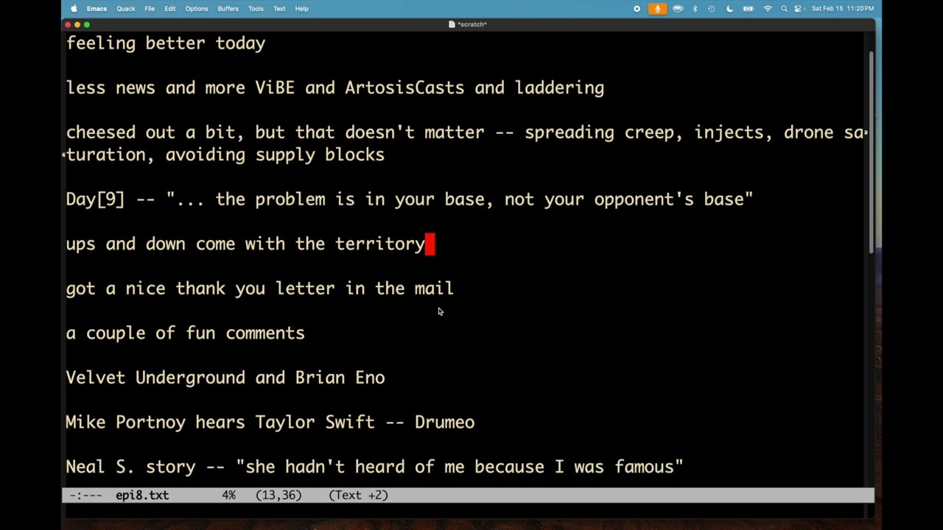Click the word 'ViBE' in the text
This screenshot has height=530, width=943.
point(275,88)
